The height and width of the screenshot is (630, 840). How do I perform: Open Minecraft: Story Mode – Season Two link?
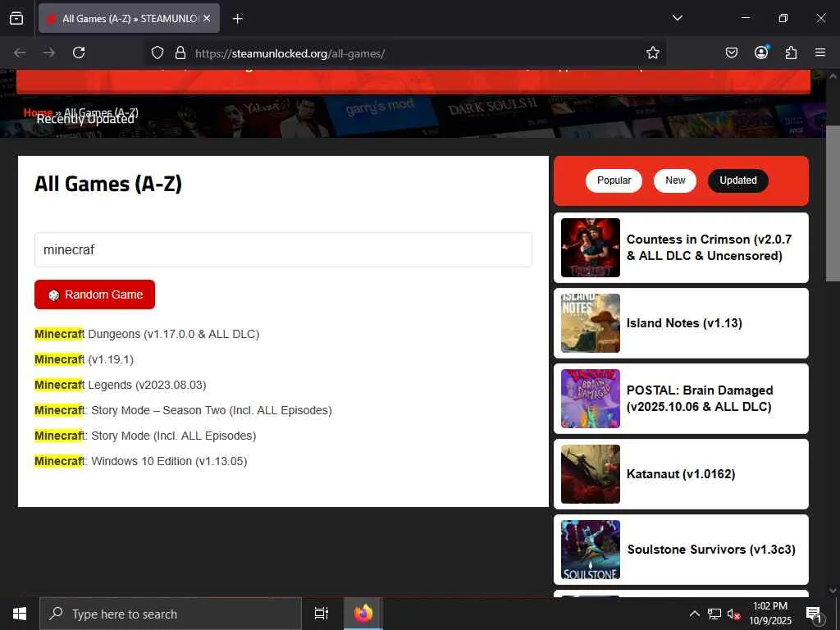(x=183, y=410)
